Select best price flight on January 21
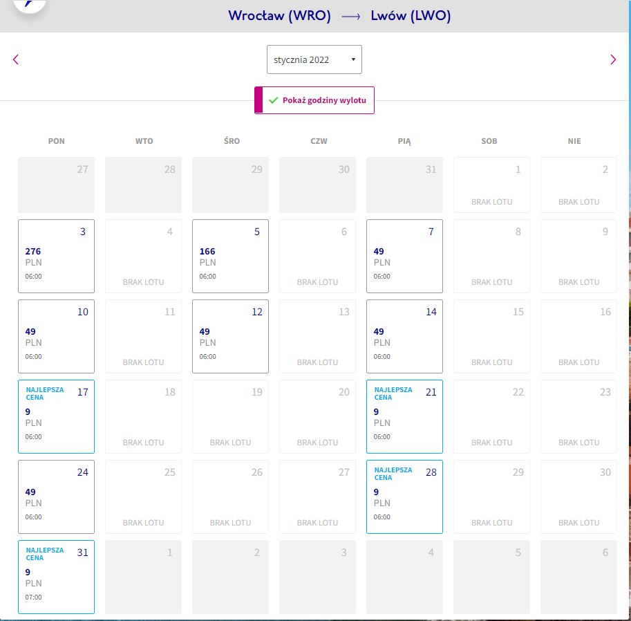The height and width of the screenshot is (621, 631). pos(404,416)
